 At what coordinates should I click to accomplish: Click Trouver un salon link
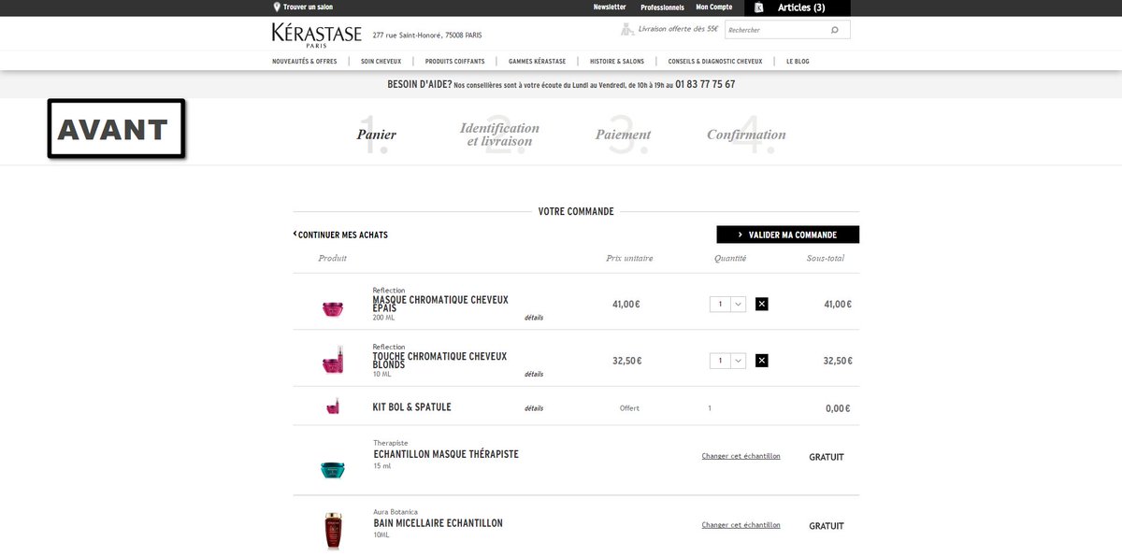tap(309, 7)
